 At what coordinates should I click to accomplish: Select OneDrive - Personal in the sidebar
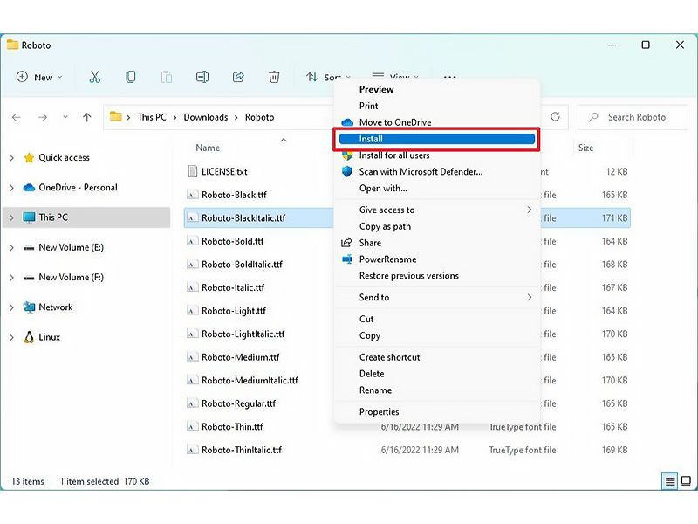78,188
